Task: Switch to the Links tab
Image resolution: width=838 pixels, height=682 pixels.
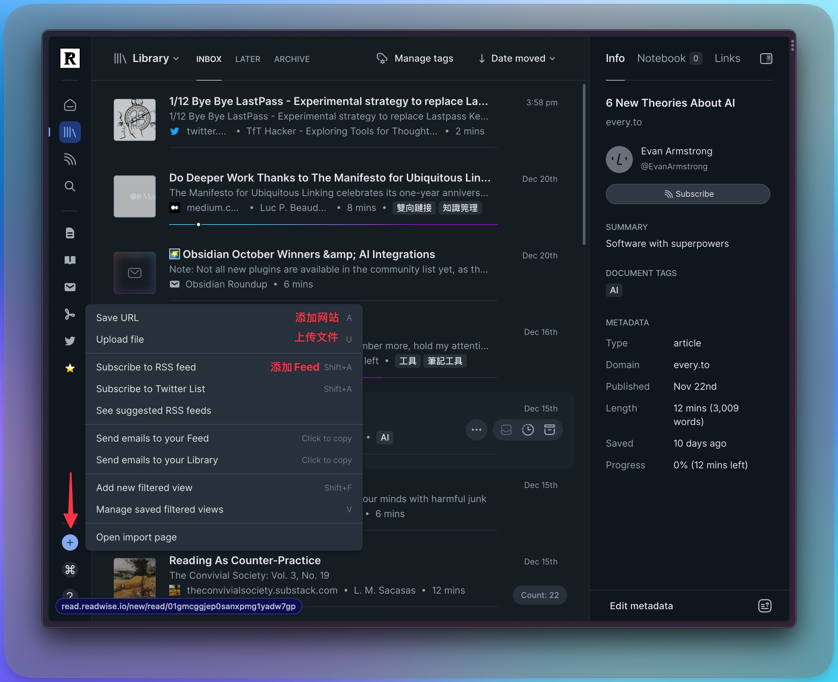Action: (727, 59)
